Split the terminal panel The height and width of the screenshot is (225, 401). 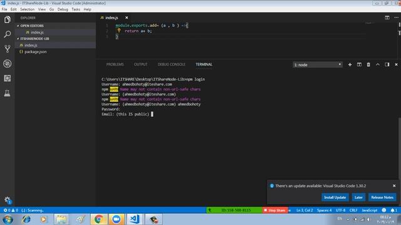tap(359, 65)
